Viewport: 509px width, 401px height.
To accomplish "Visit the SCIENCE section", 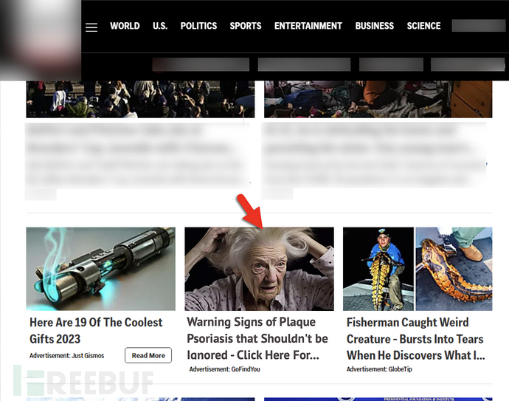I will [x=423, y=26].
